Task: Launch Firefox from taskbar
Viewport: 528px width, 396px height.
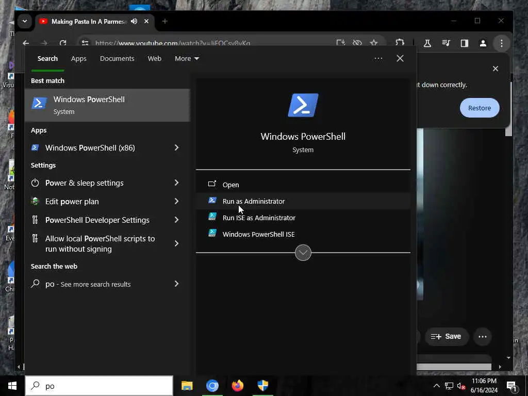Action: (237, 386)
